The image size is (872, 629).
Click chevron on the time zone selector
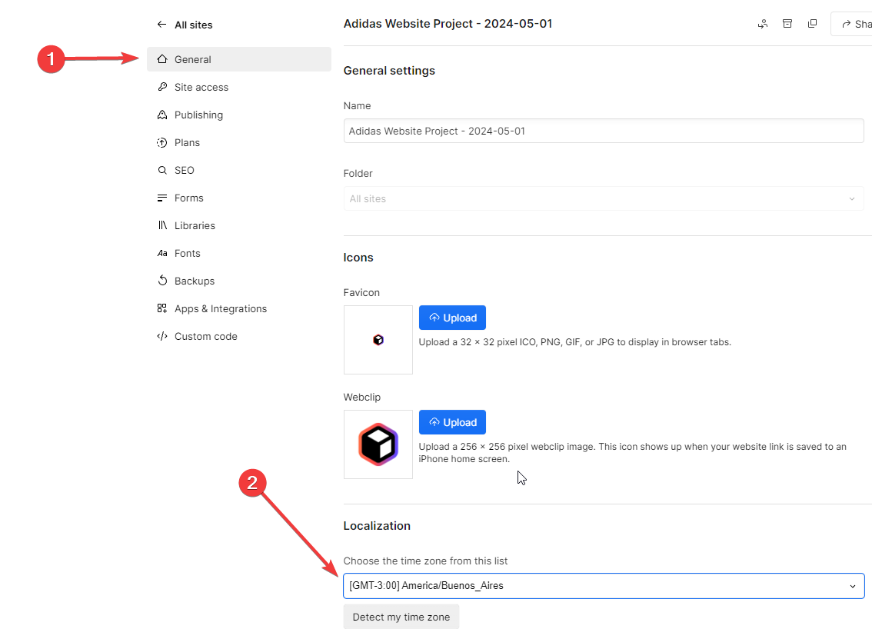point(853,586)
